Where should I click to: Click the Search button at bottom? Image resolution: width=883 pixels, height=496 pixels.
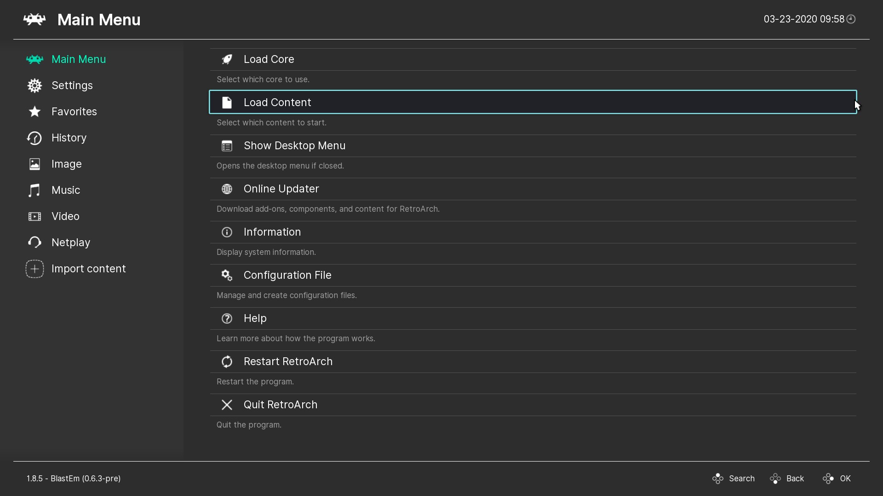[x=734, y=479]
